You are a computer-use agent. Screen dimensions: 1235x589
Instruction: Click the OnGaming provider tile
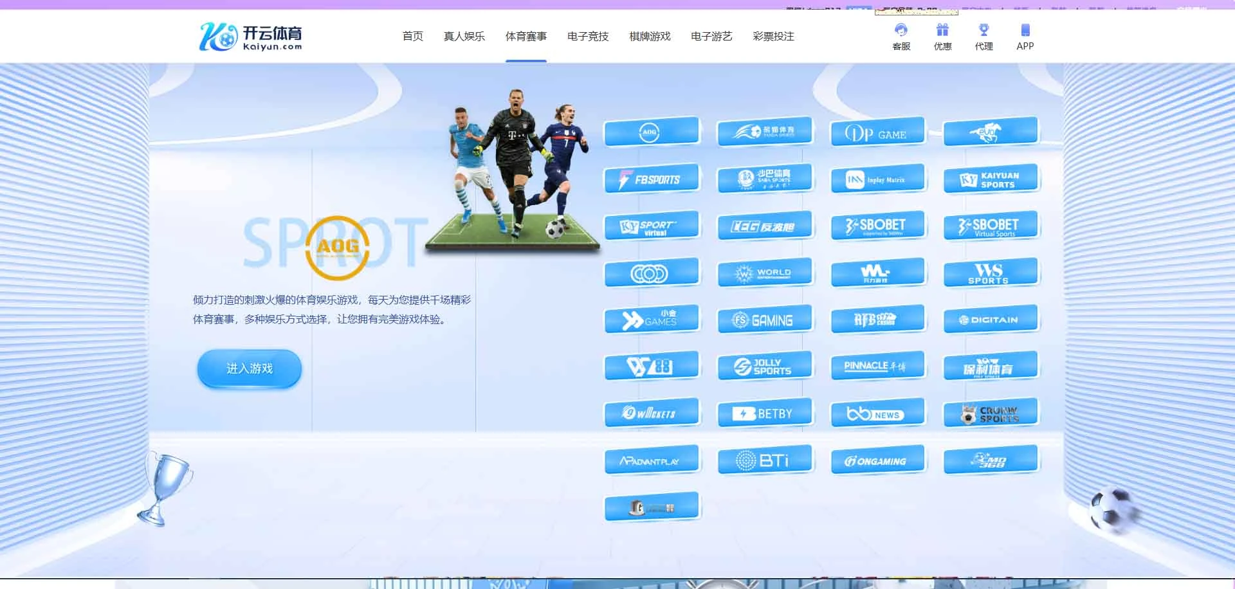coord(877,460)
